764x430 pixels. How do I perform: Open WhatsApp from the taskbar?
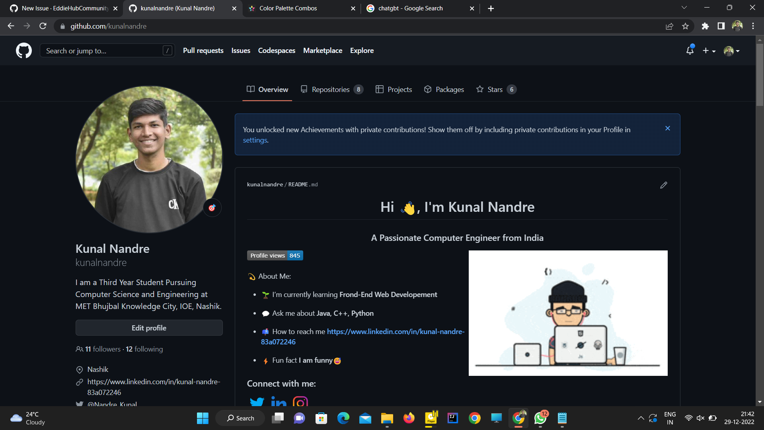pyautogui.click(x=540, y=418)
